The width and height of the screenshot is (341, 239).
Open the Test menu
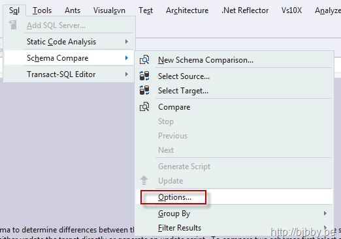(x=146, y=10)
